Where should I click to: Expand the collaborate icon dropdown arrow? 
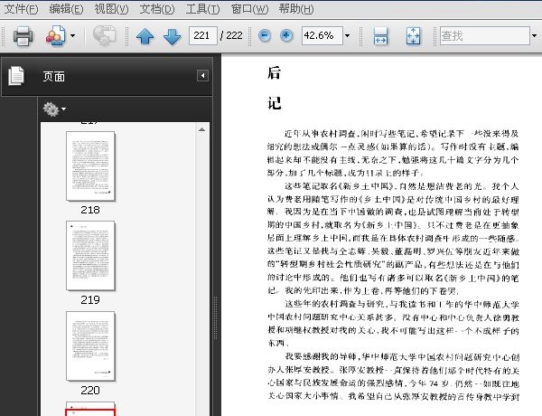(x=72, y=35)
